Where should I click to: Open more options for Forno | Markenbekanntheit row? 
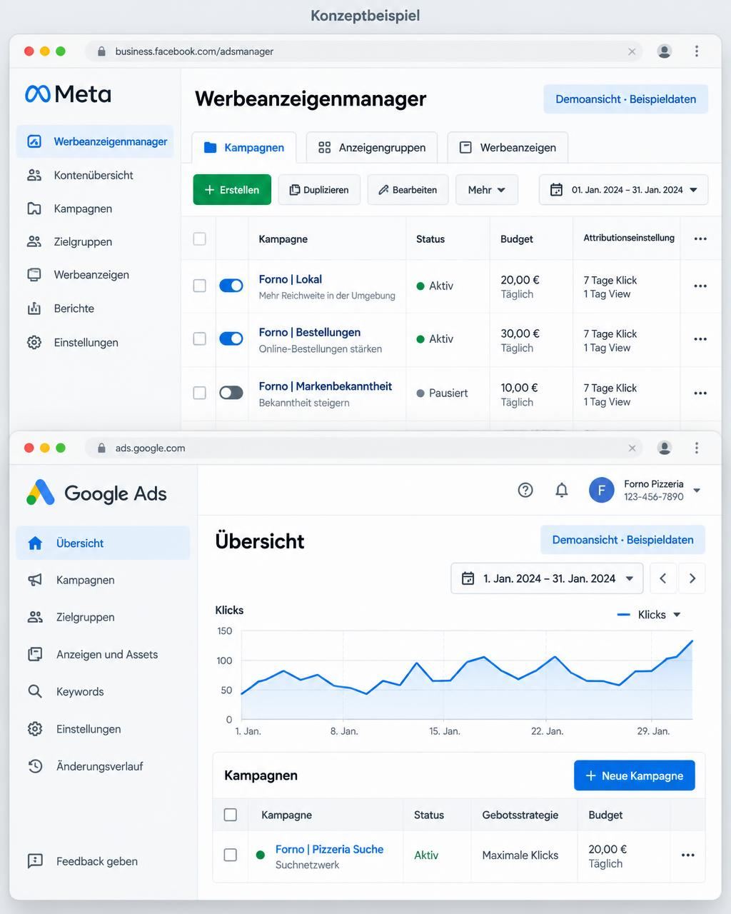click(x=700, y=393)
